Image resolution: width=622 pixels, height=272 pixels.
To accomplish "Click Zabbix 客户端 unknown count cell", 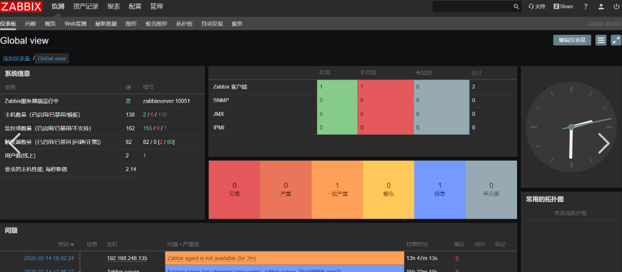I will click(441, 87).
